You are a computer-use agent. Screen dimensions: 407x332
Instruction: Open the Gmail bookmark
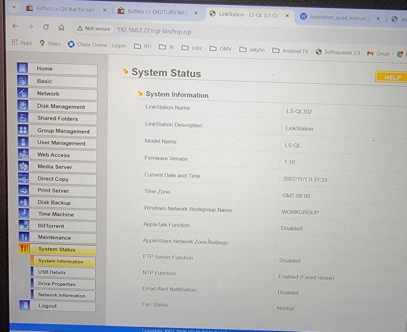(x=379, y=53)
